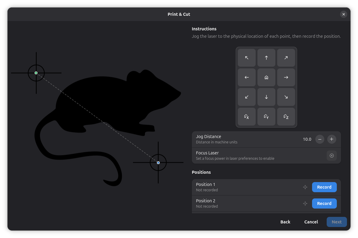Cancel the Print & Cut dialog
This screenshot has height=238, width=358.
[x=311, y=222]
